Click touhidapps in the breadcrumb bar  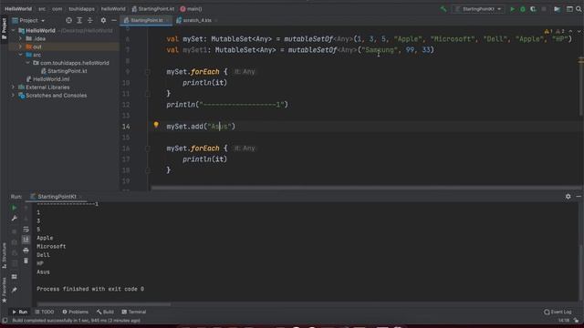[81, 9]
